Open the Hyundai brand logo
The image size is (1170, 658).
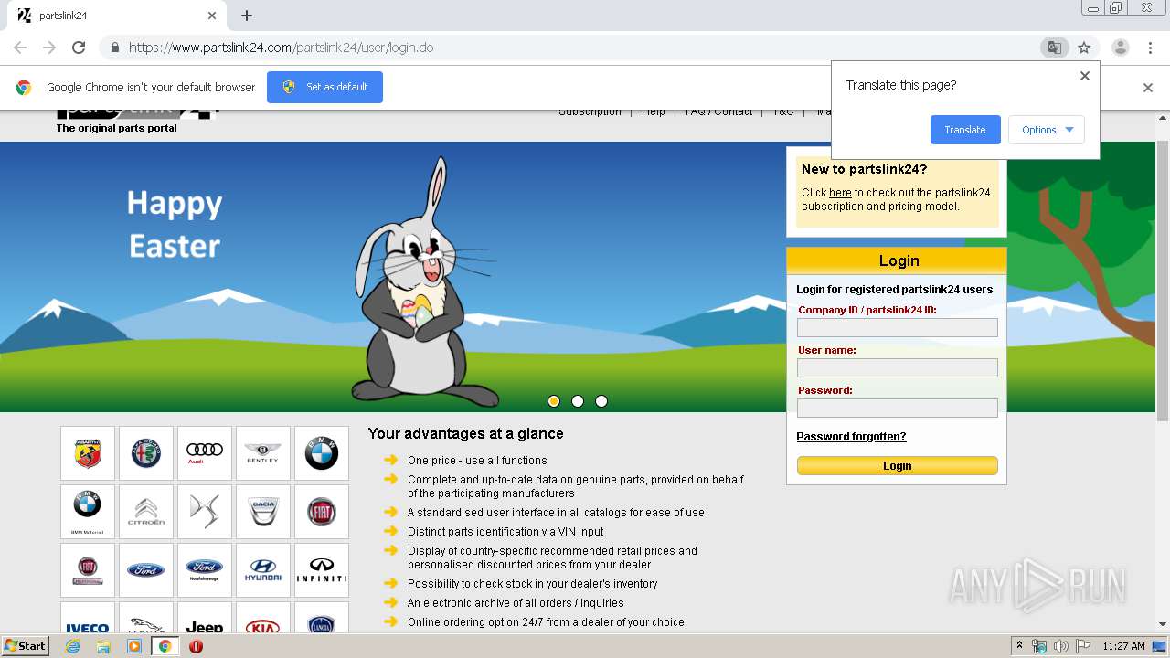(x=263, y=570)
